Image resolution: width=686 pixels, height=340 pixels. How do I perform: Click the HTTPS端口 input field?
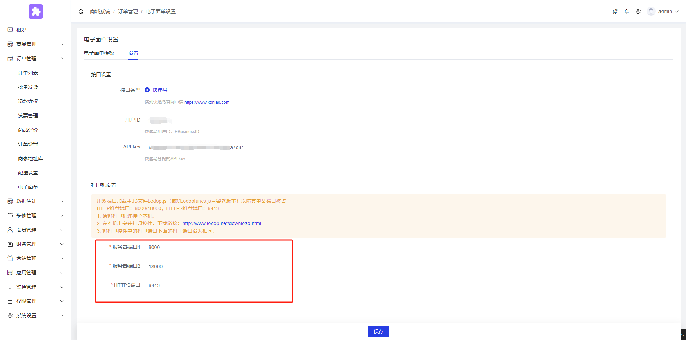(198, 285)
